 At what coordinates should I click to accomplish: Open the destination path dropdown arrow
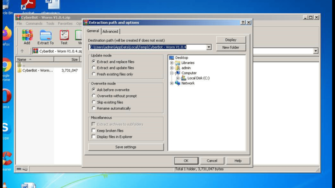point(209,47)
